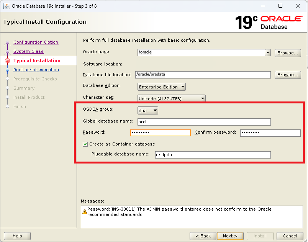Click the grayed Install Product step
The height and width of the screenshot is (242, 308).
(x=29, y=97)
